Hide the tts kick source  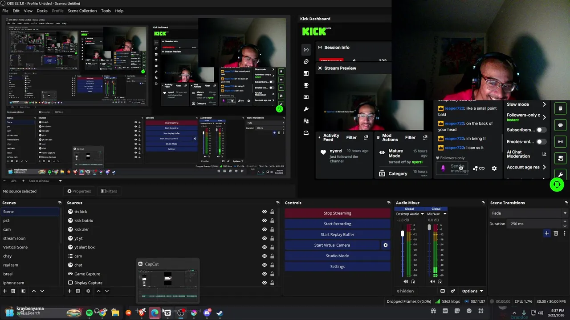click(265, 212)
